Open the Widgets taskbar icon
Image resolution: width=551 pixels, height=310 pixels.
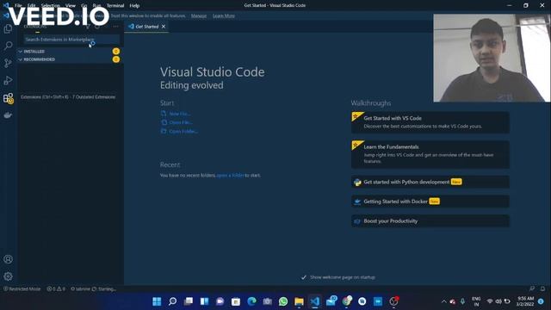tap(204, 301)
